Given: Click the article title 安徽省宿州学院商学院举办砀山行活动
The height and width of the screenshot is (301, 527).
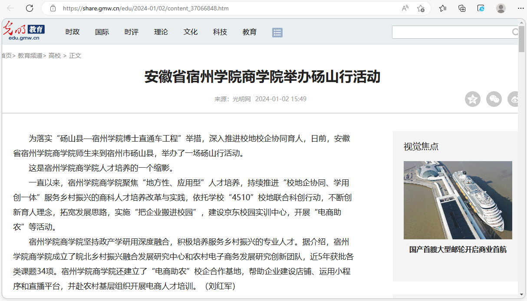Looking at the screenshot, I should tap(263, 77).
